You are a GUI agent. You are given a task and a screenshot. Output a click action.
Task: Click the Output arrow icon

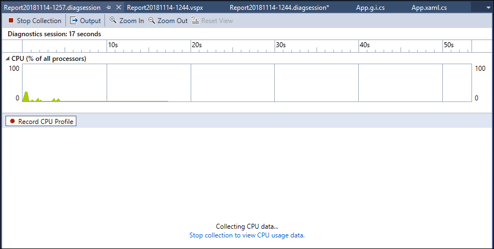pos(74,20)
